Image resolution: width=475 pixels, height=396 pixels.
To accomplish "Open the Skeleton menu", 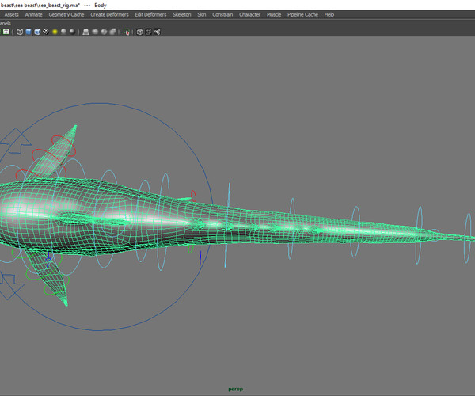I will coord(181,14).
